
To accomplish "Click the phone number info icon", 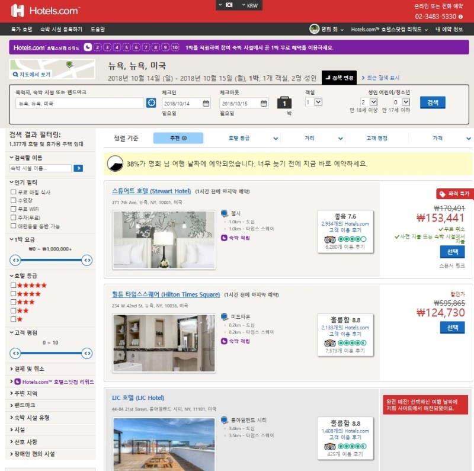I will pyautogui.click(x=460, y=17).
